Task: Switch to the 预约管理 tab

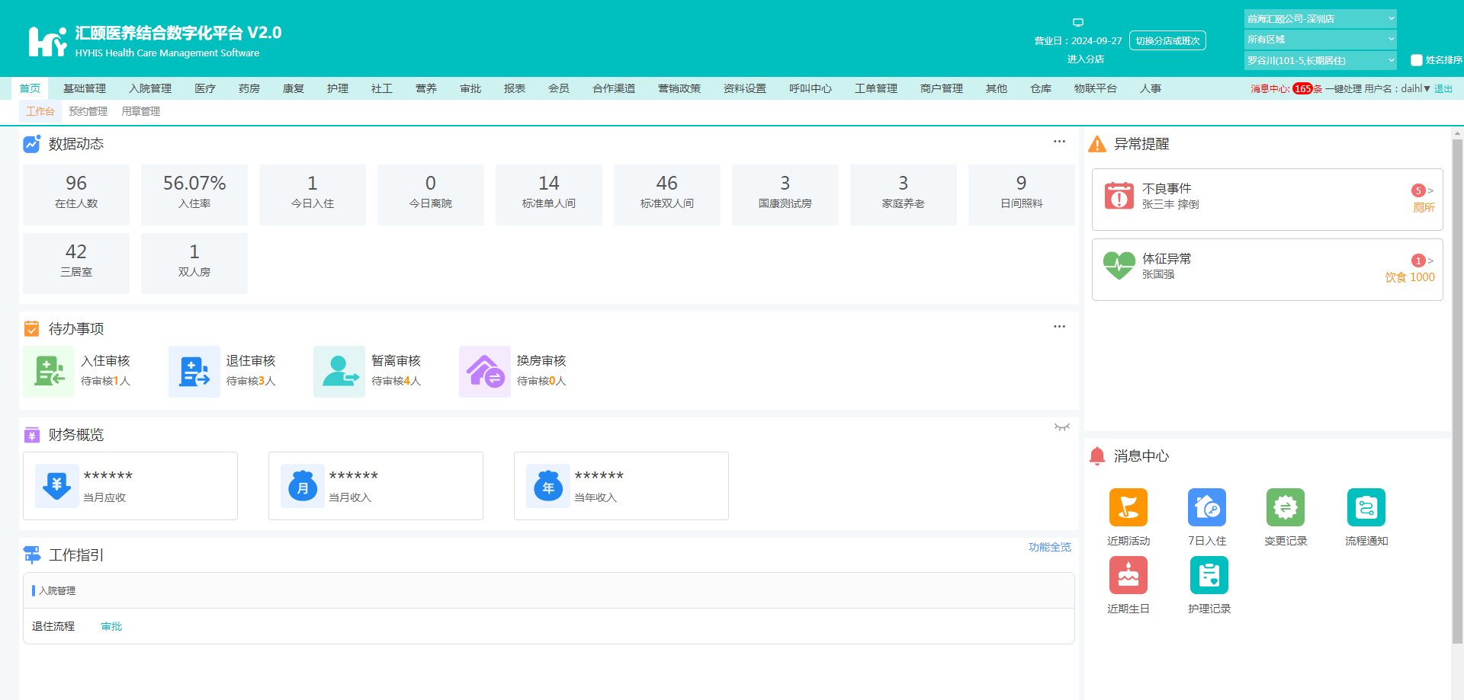Action: tap(88, 111)
